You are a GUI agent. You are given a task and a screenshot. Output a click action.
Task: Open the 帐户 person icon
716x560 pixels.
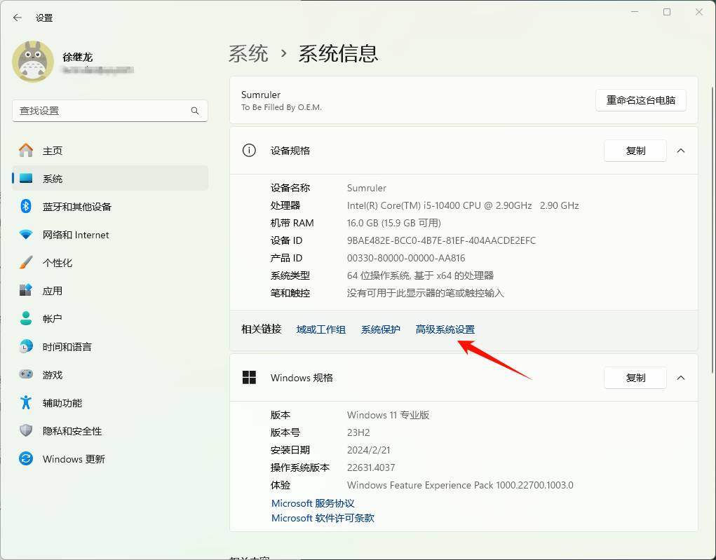pos(26,319)
